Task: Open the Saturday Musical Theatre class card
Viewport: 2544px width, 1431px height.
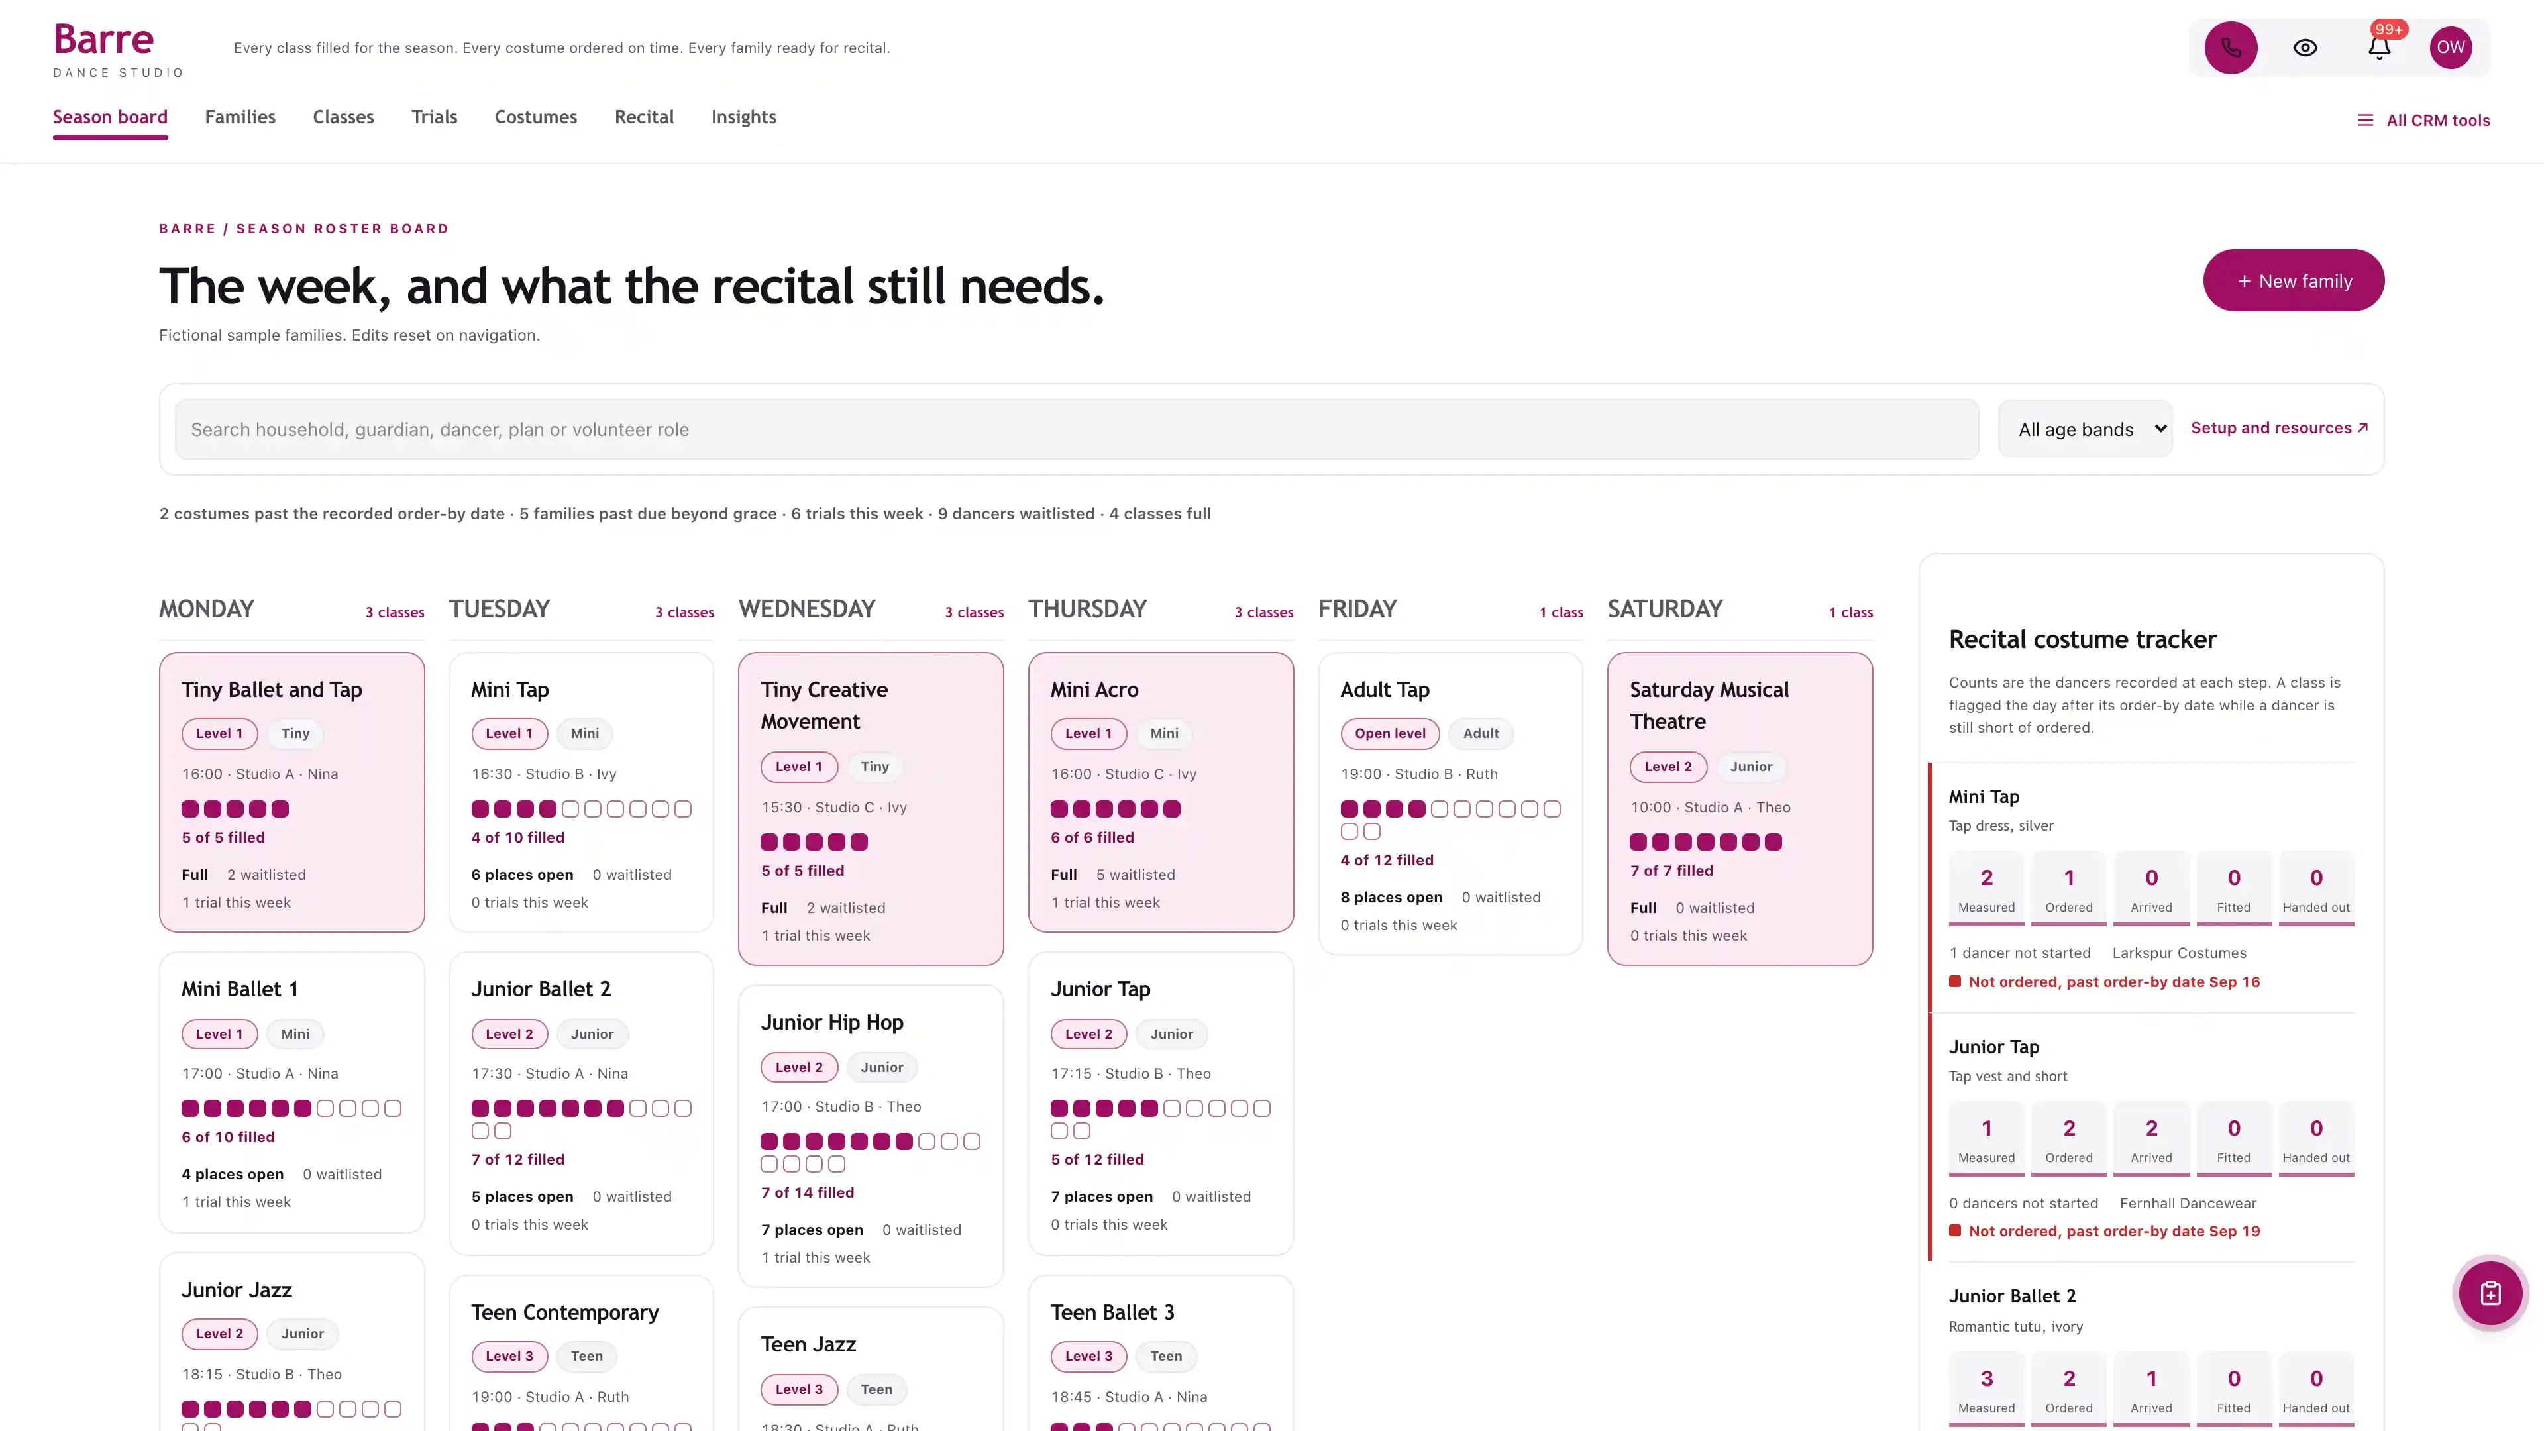Action: [x=1740, y=808]
